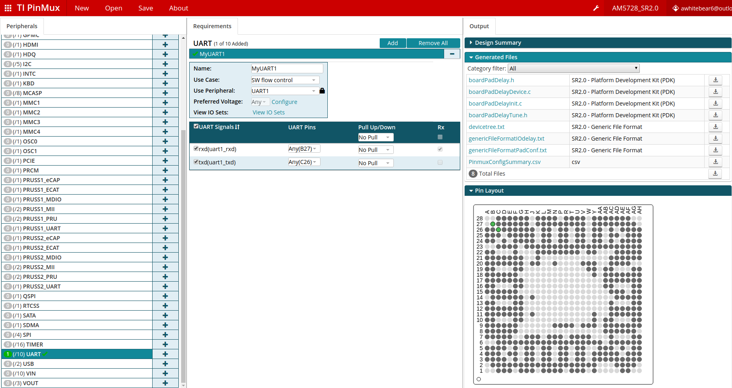Collapse the Generated Files section
Screen dimensions: 732x388
pos(598,57)
